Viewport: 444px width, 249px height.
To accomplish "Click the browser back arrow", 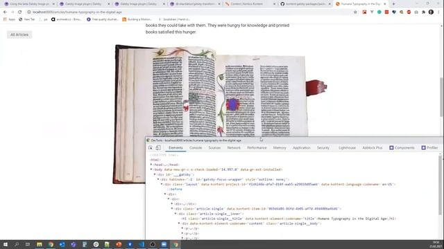I will click(x=5, y=12).
